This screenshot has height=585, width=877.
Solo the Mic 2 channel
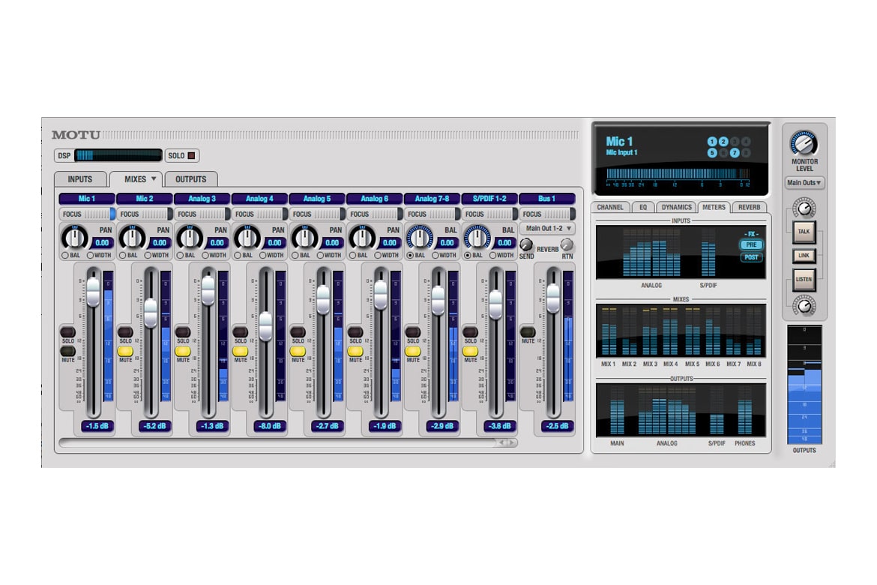click(125, 331)
